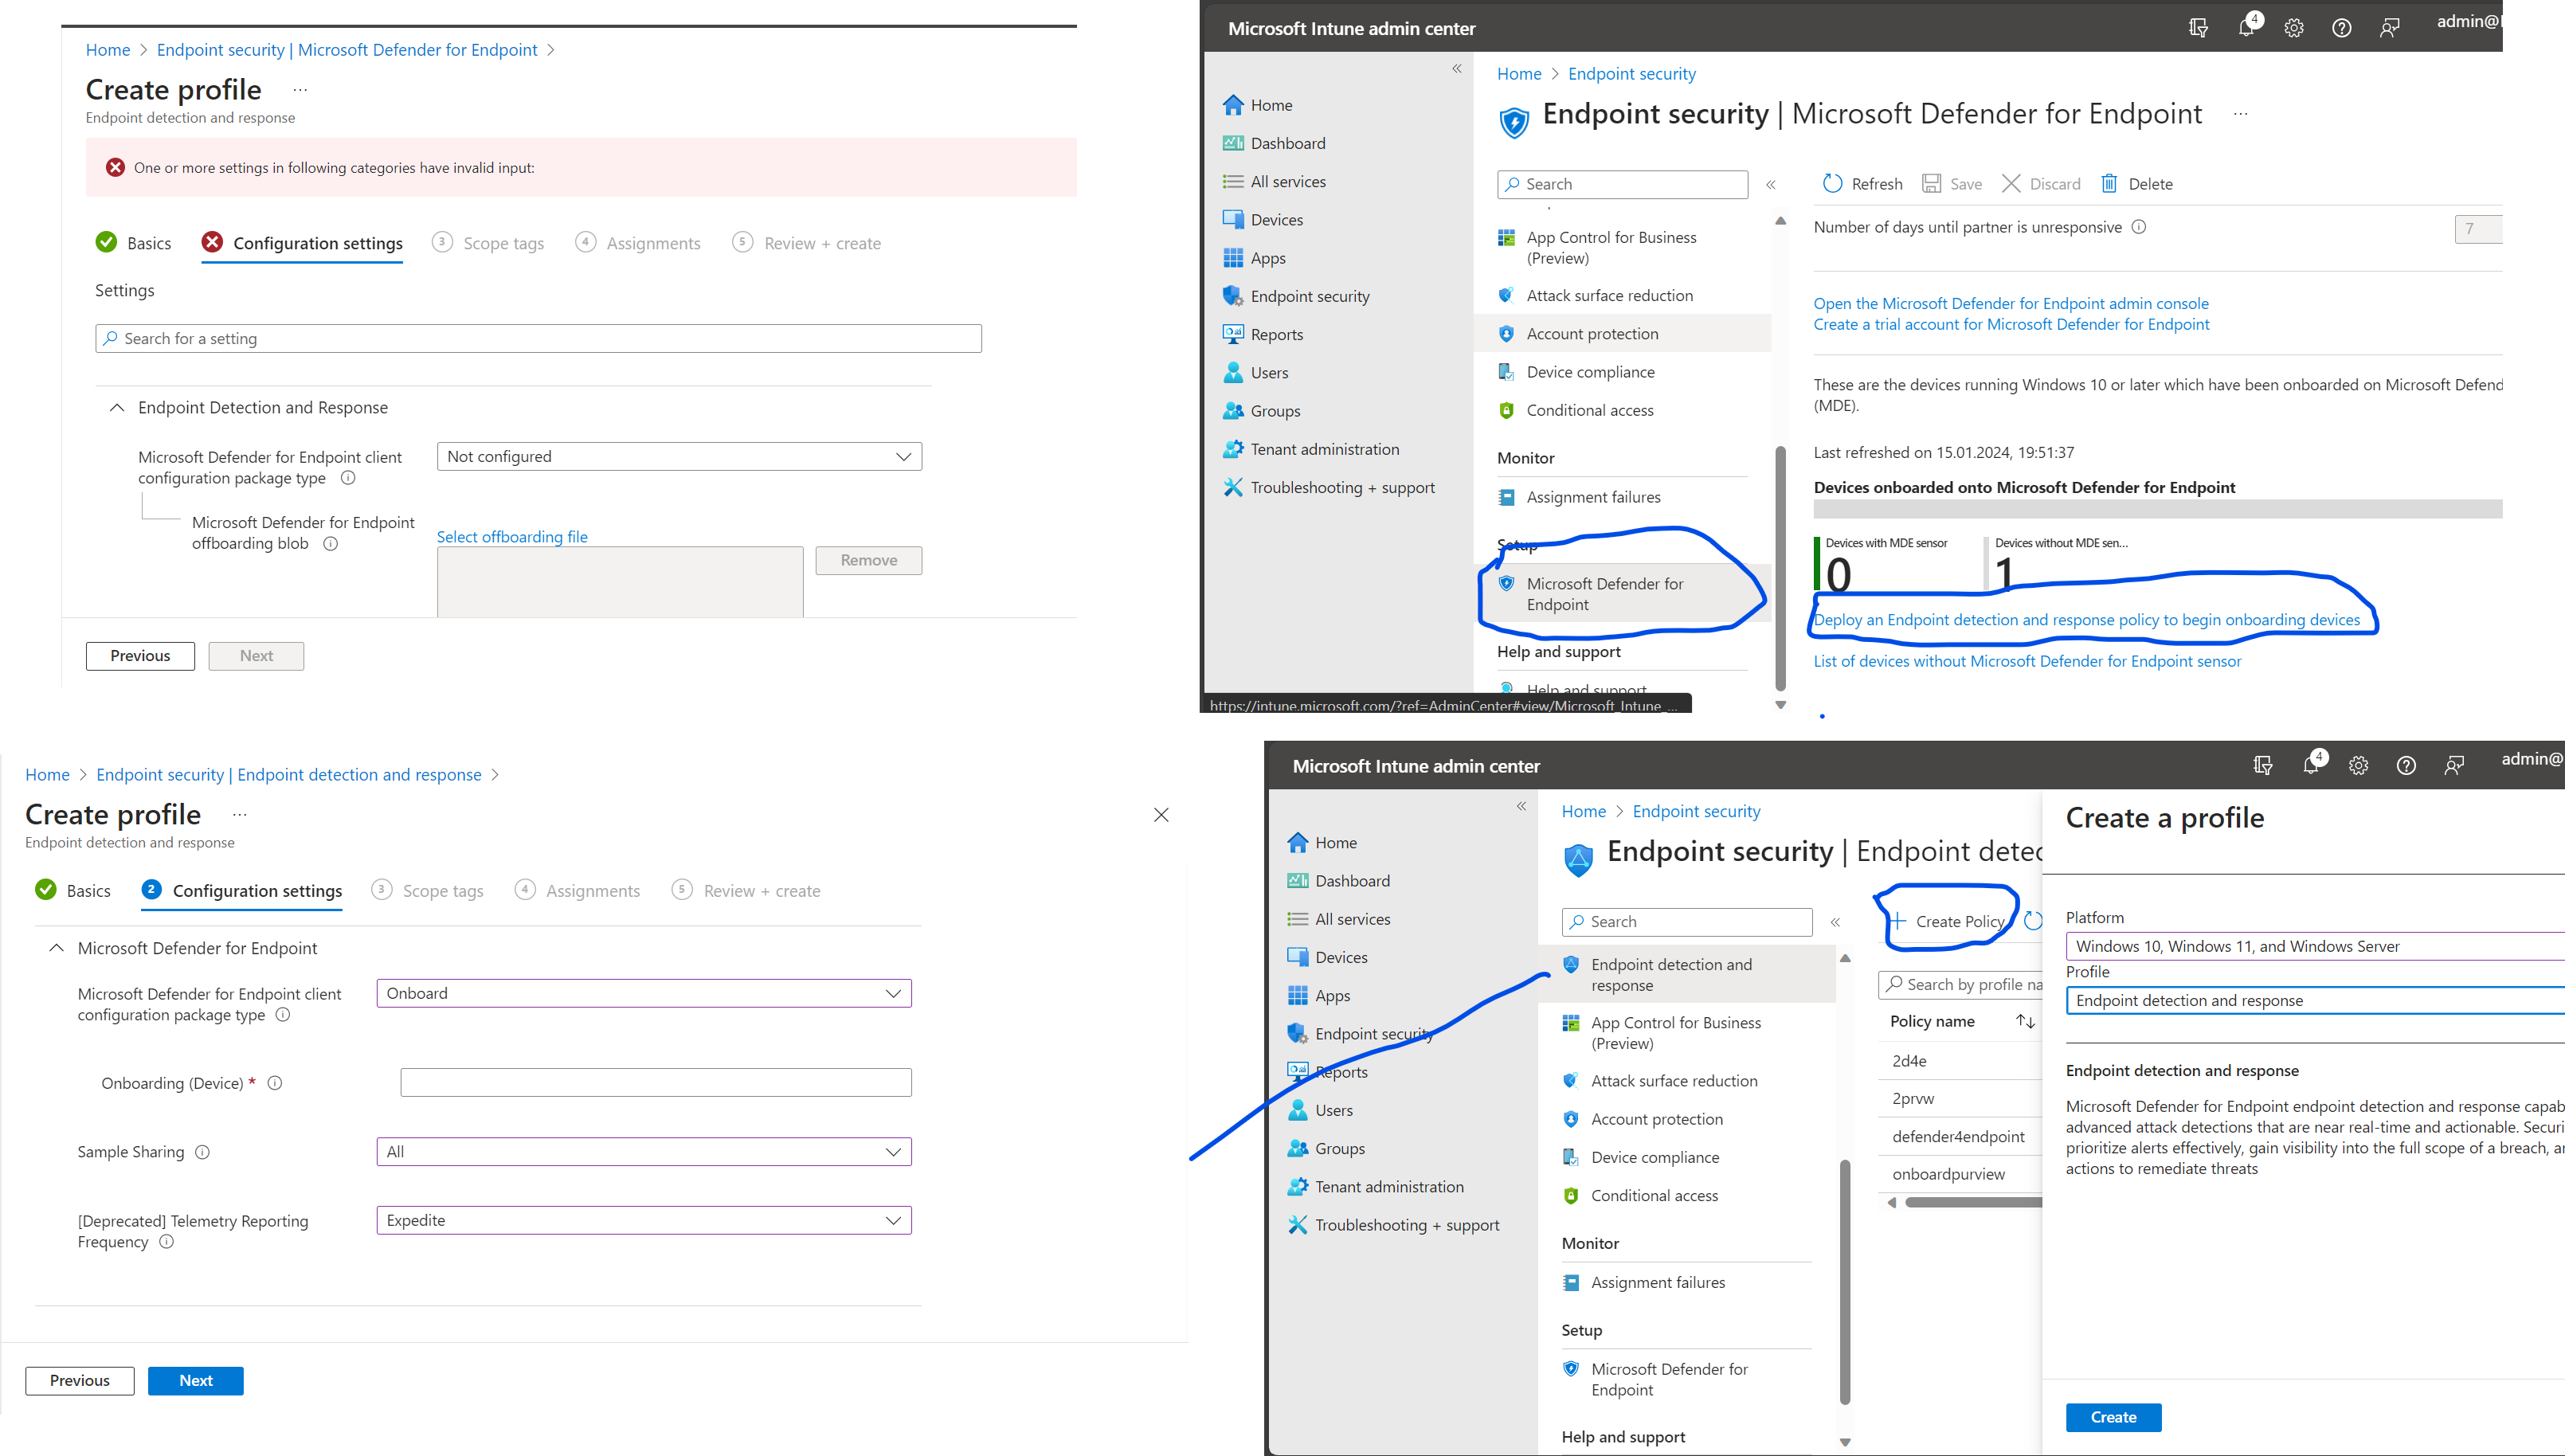Screen dimensions: 2565x1456
Task: Select Attack surface reduction
Action: 1609,295
